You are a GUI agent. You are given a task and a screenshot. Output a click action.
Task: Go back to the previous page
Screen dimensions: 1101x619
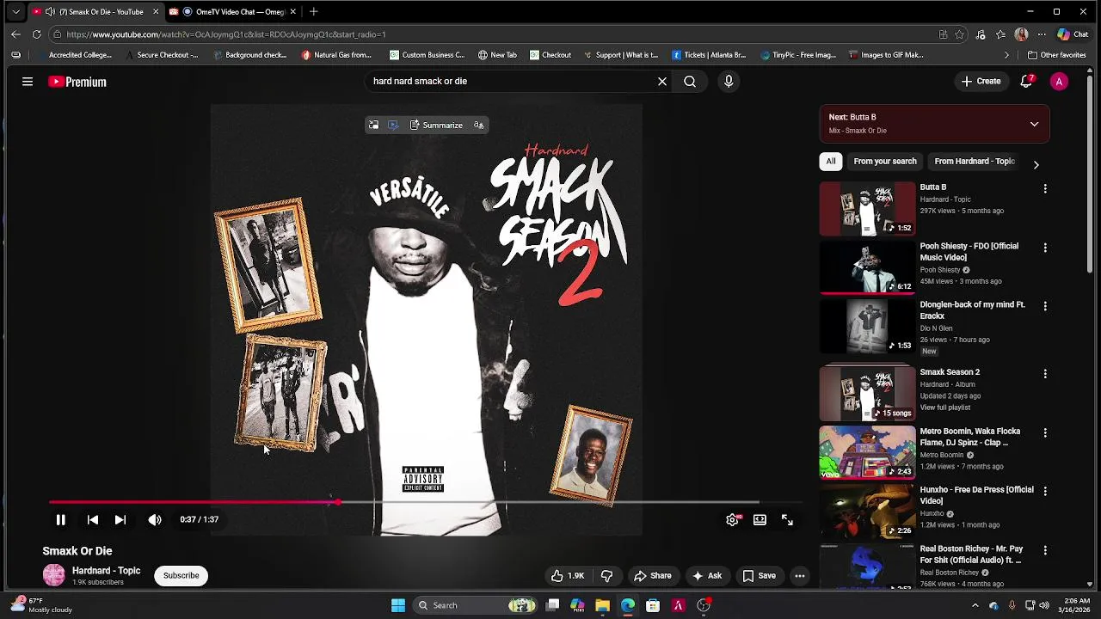tap(15, 34)
